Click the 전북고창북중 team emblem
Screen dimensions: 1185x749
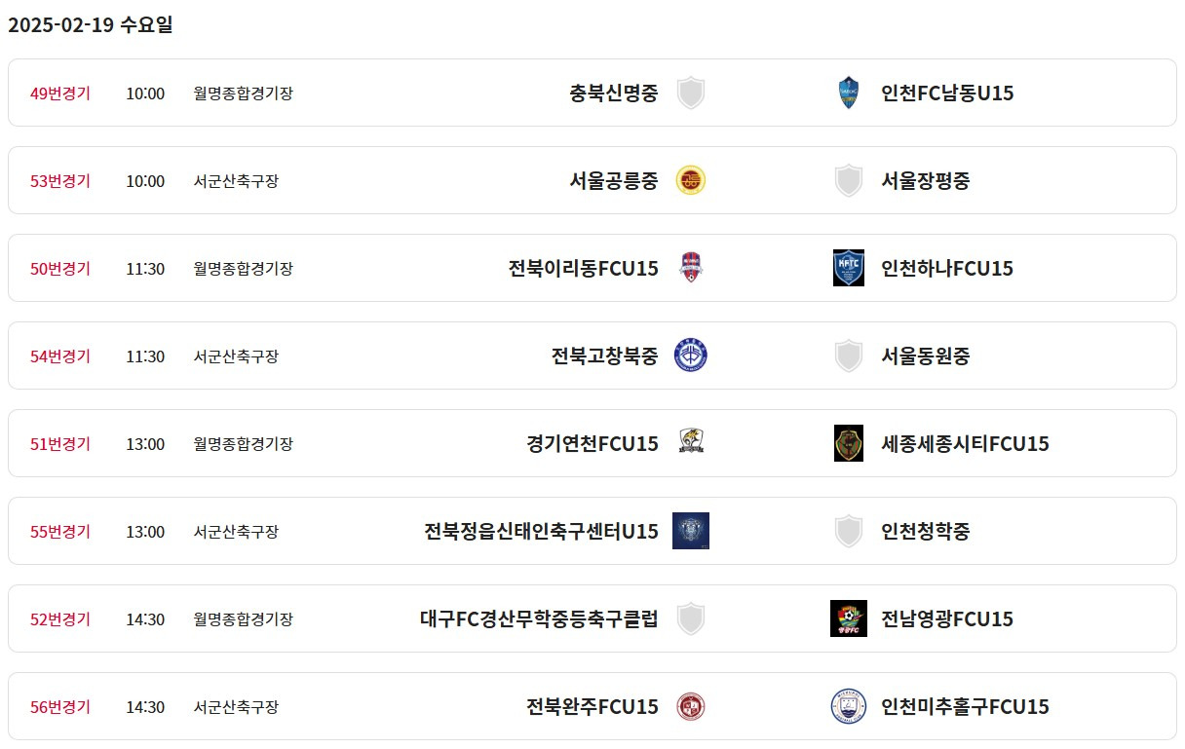coord(691,356)
